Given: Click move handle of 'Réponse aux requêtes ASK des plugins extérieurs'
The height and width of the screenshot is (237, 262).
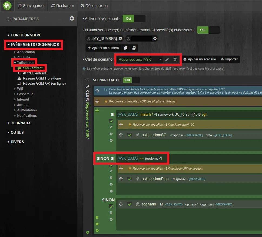Looking at the screenshot, I should [97, 101].
